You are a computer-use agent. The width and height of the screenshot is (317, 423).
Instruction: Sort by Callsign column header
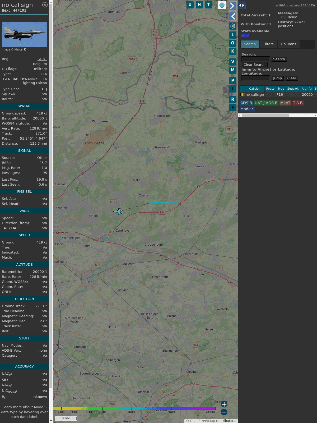click(x=255, y=89)
